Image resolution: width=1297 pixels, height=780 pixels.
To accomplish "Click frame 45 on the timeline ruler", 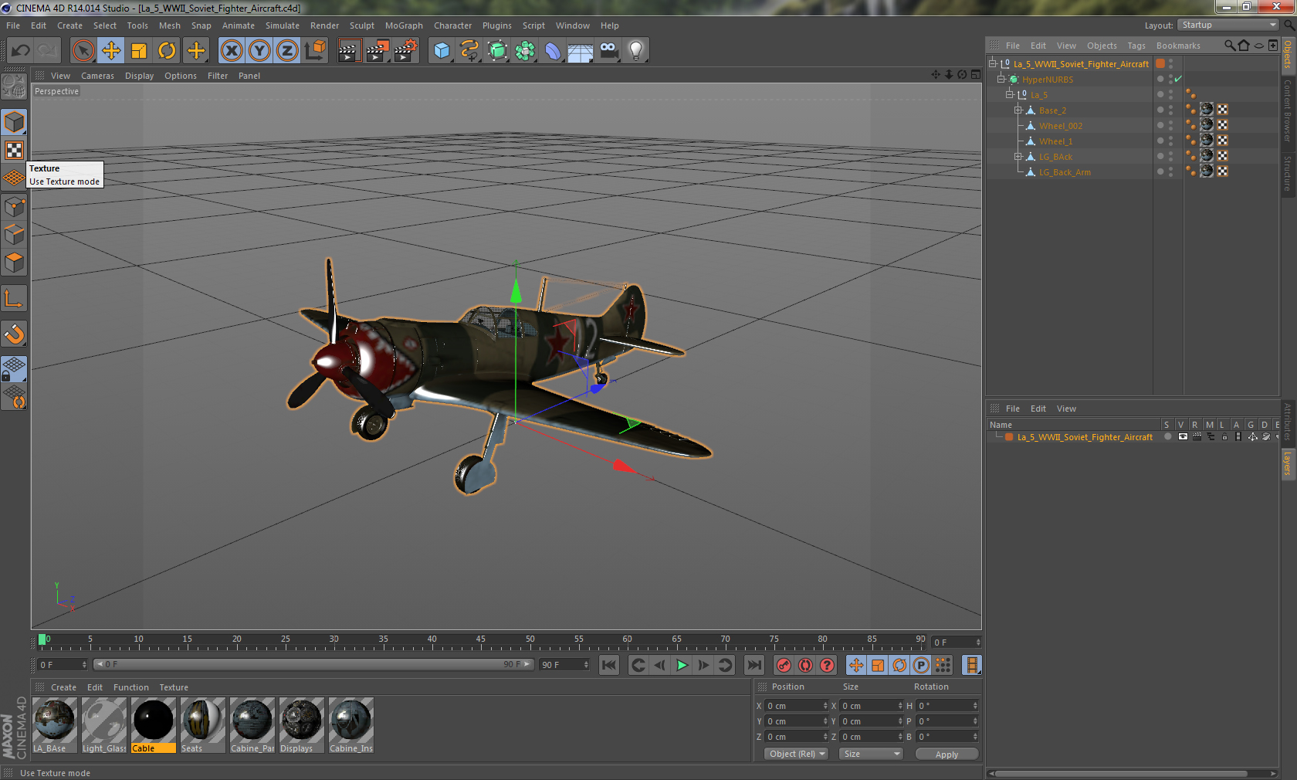I will (481, 641).
